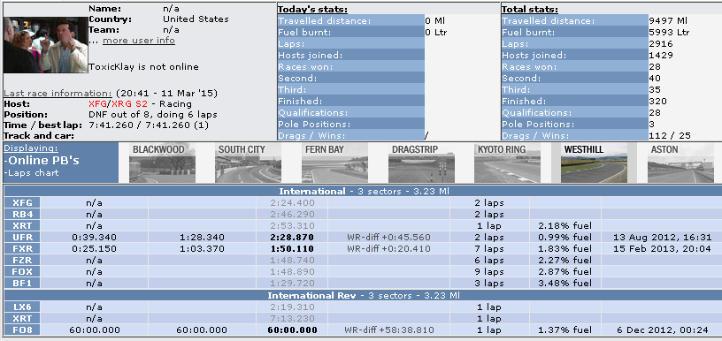Switch display to Laps chart
The width and height of the screenshot is (722, 341).
[x=31, y=173]
